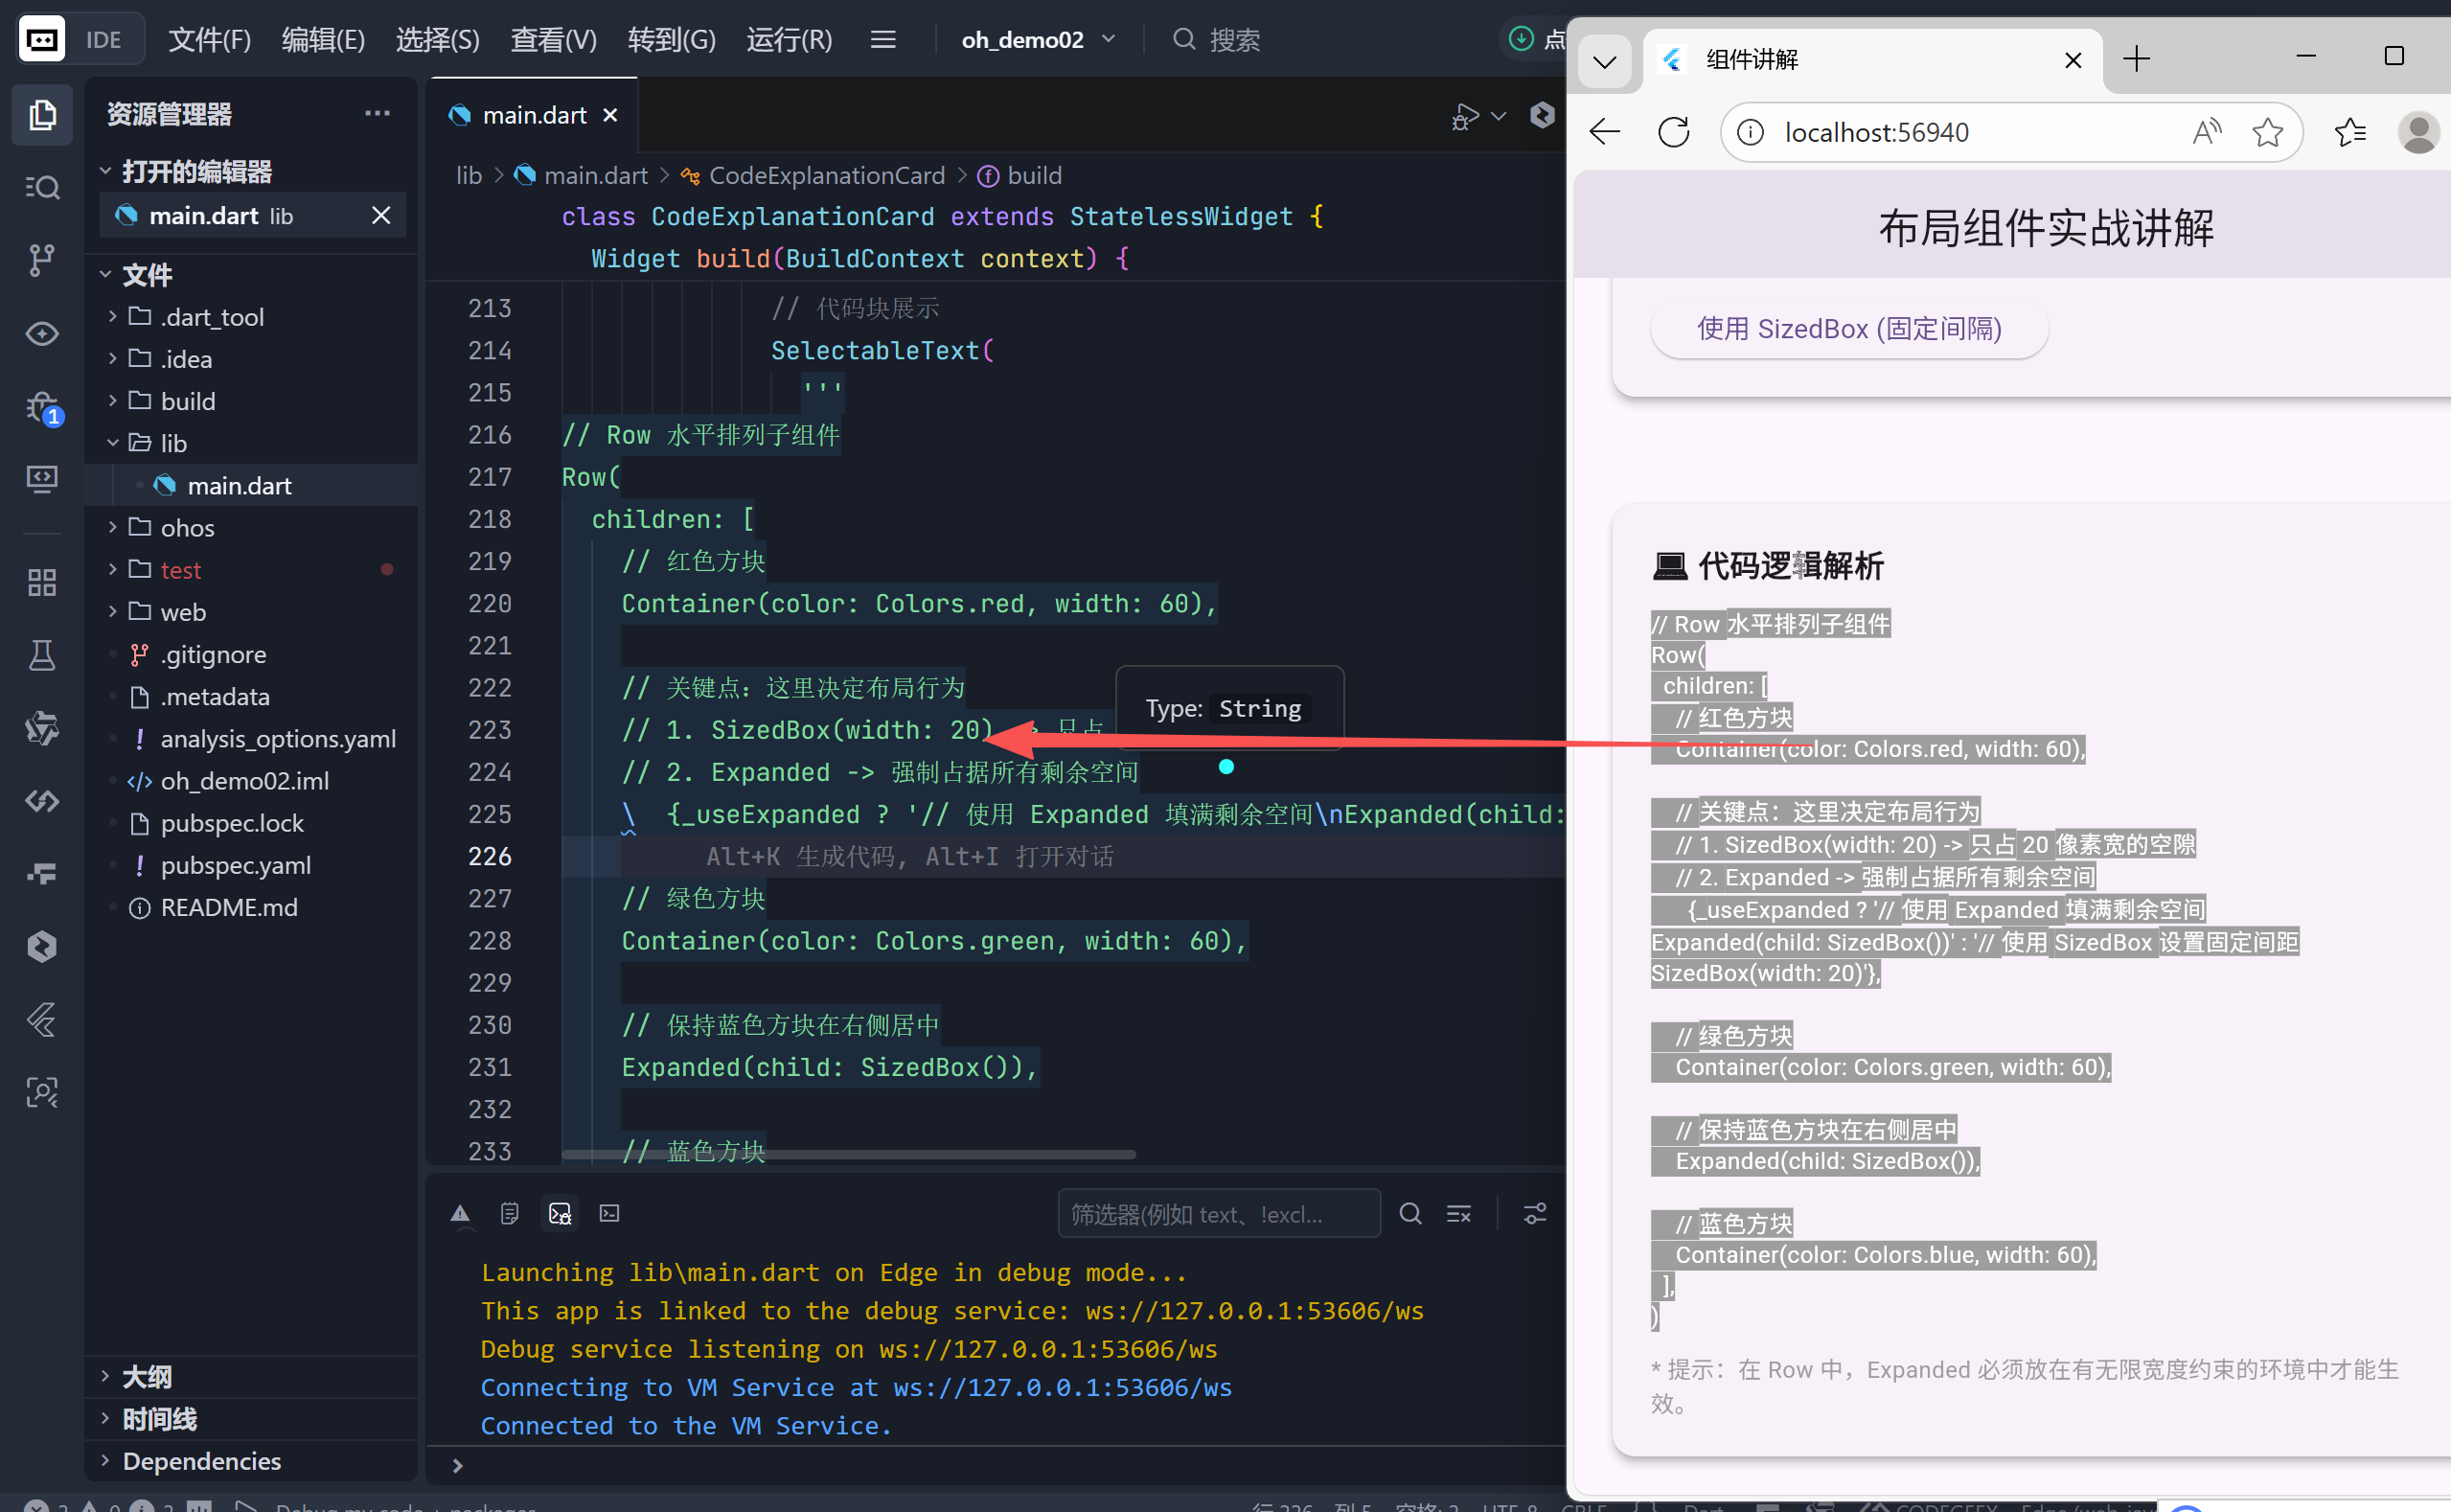
Task: Toggle the hamburger menu overflow icon
Action: [x=882, y=40]
